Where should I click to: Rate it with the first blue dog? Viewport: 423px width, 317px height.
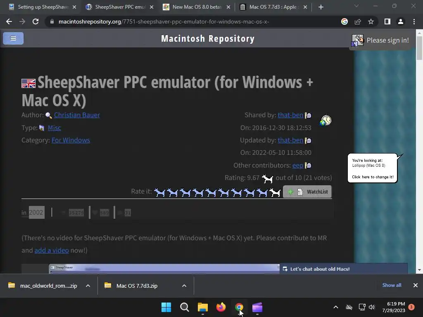point(159,192)
